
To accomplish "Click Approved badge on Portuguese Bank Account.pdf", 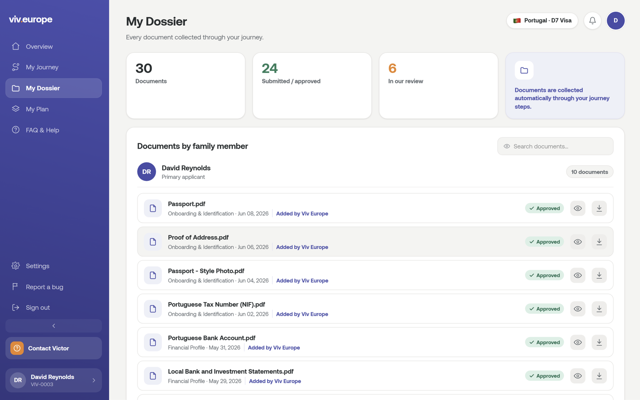I will click(x=544, y=342).
